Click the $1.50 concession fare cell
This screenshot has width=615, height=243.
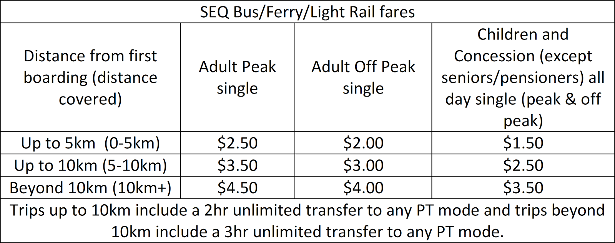pos(523,143)
